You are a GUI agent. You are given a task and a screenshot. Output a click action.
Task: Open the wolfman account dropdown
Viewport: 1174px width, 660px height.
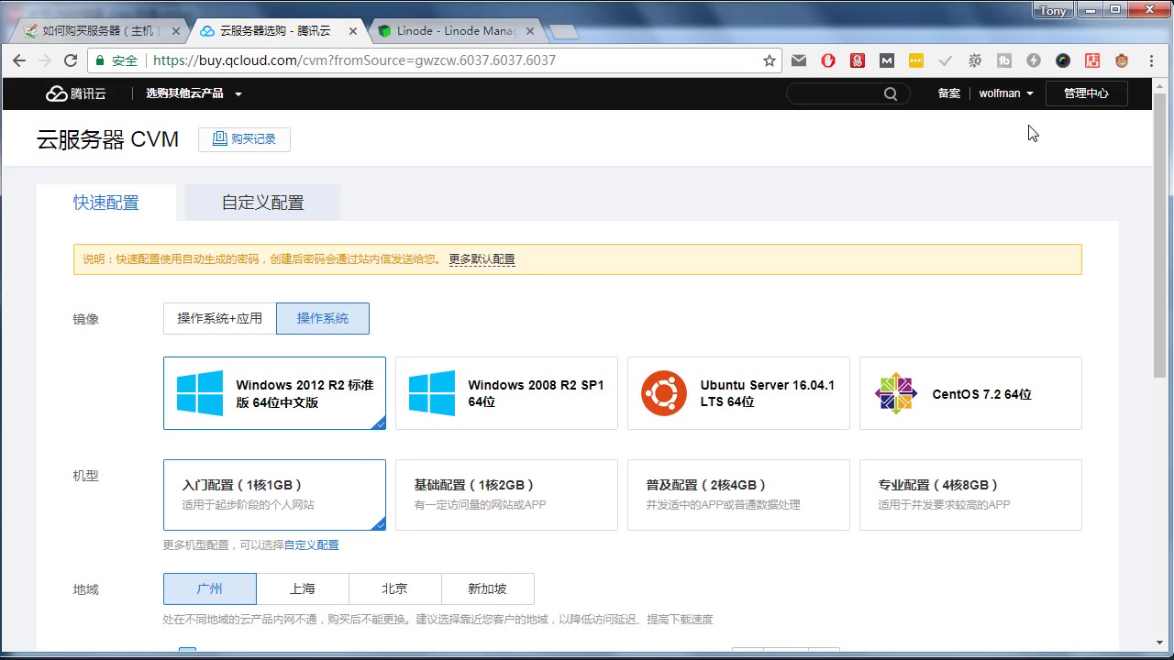point(1006,93)
